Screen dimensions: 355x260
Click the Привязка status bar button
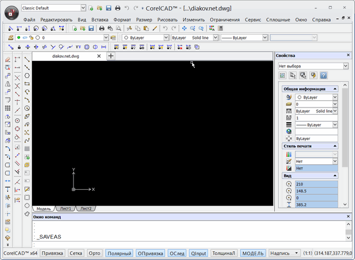(x=53, y=253)
